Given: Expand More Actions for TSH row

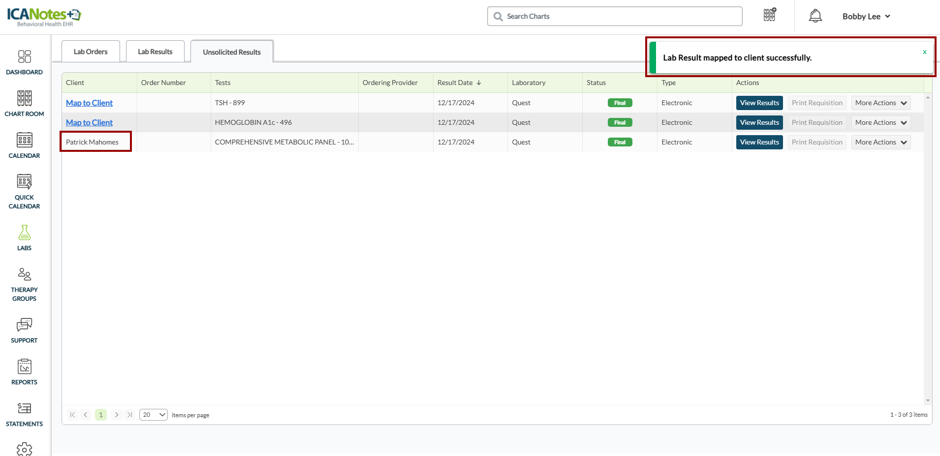Looking at the screenshot, I should pyautogui.click(x=880, y=103).
